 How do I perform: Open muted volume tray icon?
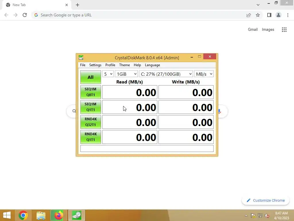click(267, 216)
